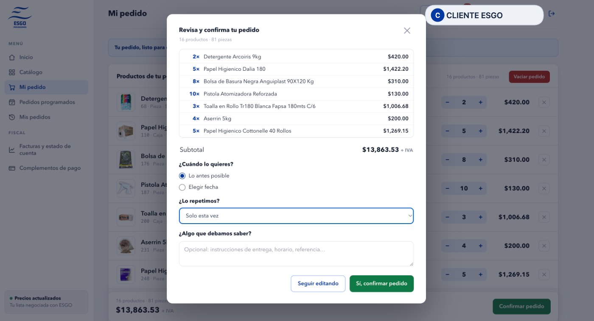Click "Aserrin 5kg" in the dialog list

218,119
